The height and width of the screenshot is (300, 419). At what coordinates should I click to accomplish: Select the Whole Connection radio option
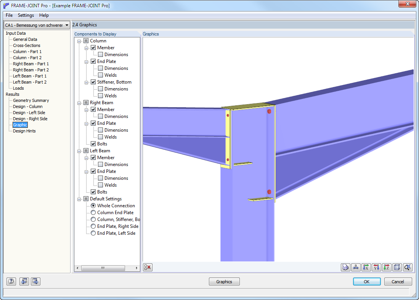[x=93, y=205]
